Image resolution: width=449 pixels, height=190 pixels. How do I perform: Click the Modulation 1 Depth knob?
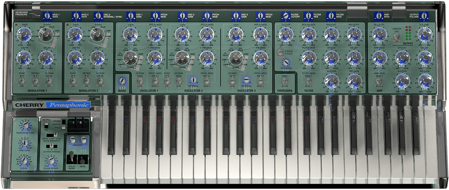coord(23,58)
